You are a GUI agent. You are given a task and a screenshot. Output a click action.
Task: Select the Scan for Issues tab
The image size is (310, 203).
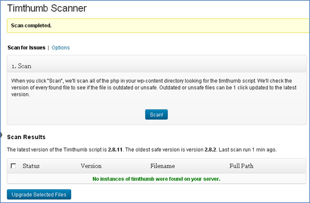click(26, 48)
